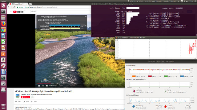Reload the browser page
This screenshot has width=197, height=110.
pos(14,7)
